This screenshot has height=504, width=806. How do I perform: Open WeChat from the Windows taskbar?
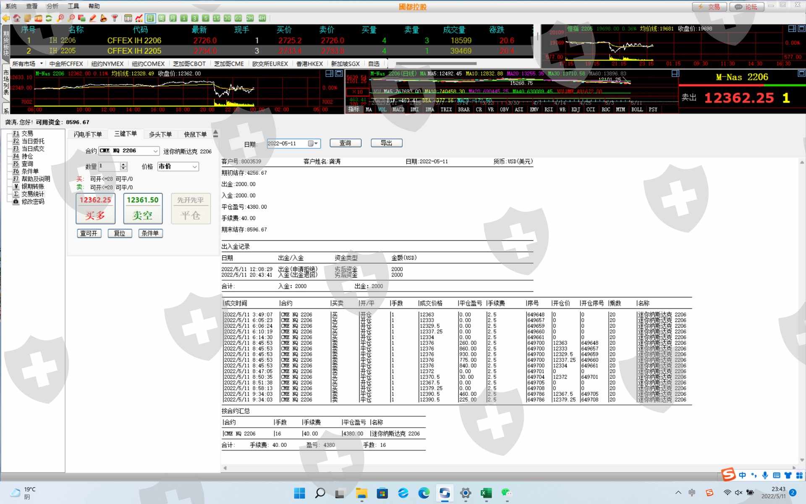507,493
